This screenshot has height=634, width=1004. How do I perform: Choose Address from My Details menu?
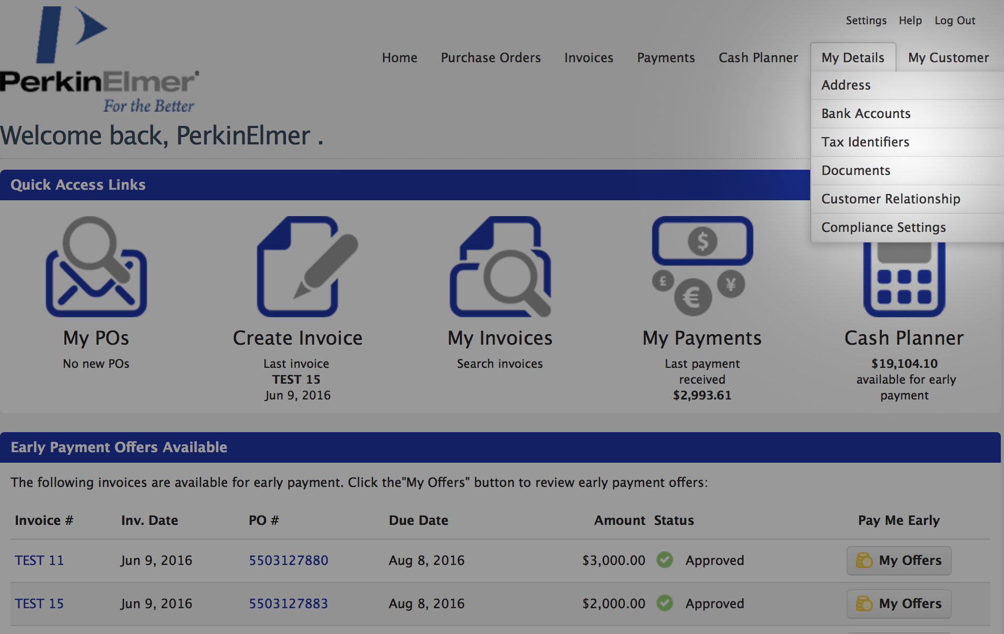tap(908, 85)
